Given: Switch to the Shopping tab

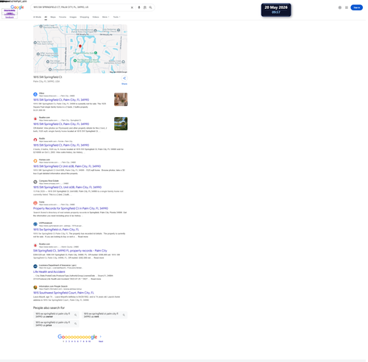Looking at the screenshot, I should [x=85, y=17].
